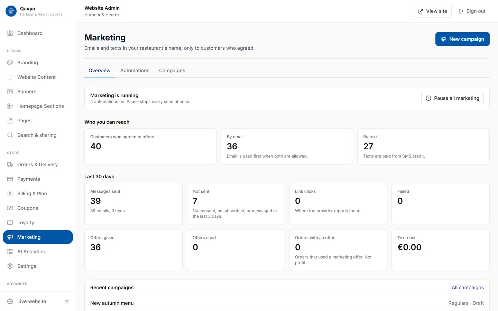Viewport: 498px width, 311px height.
Task: Open Loyalty in the sidebar
Action: tap(38, 223)
